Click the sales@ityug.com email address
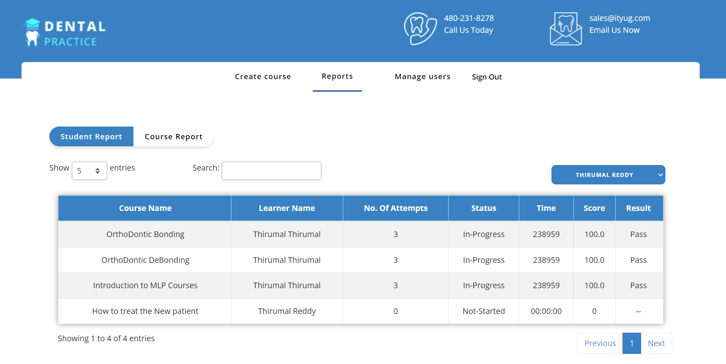The height and width of the screenshot is (364, 726). pyautogui.click(x=619, y=18)
